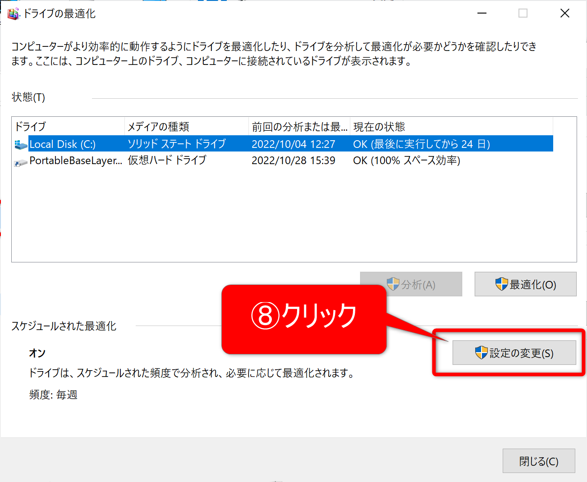The height and width of the screenshot is (482, 587).
Task: Close the window using the X button
Action: [x=564, y=14]
